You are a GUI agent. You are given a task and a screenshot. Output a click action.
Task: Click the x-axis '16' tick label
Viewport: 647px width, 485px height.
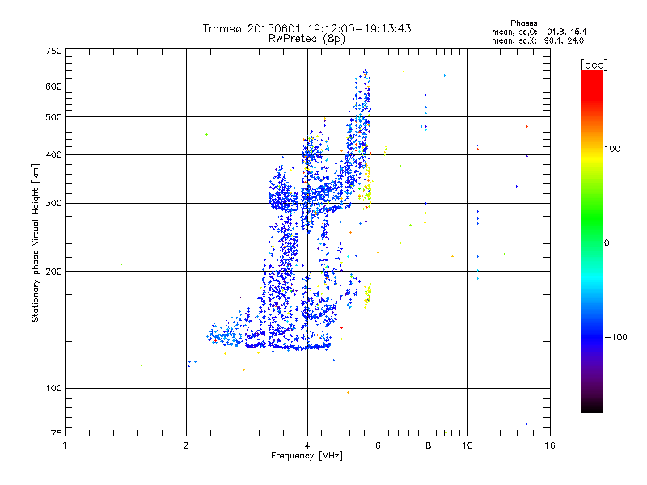pyautogui.click(x=550, y=445)
